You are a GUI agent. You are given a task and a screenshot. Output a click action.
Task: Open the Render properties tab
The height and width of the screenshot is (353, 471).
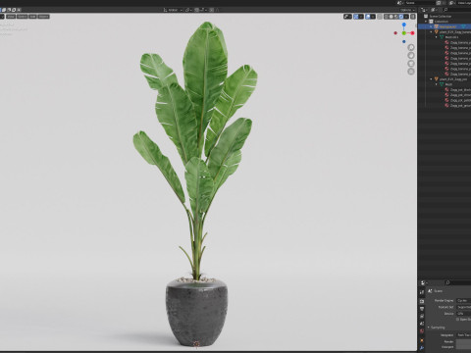(422, 301)
